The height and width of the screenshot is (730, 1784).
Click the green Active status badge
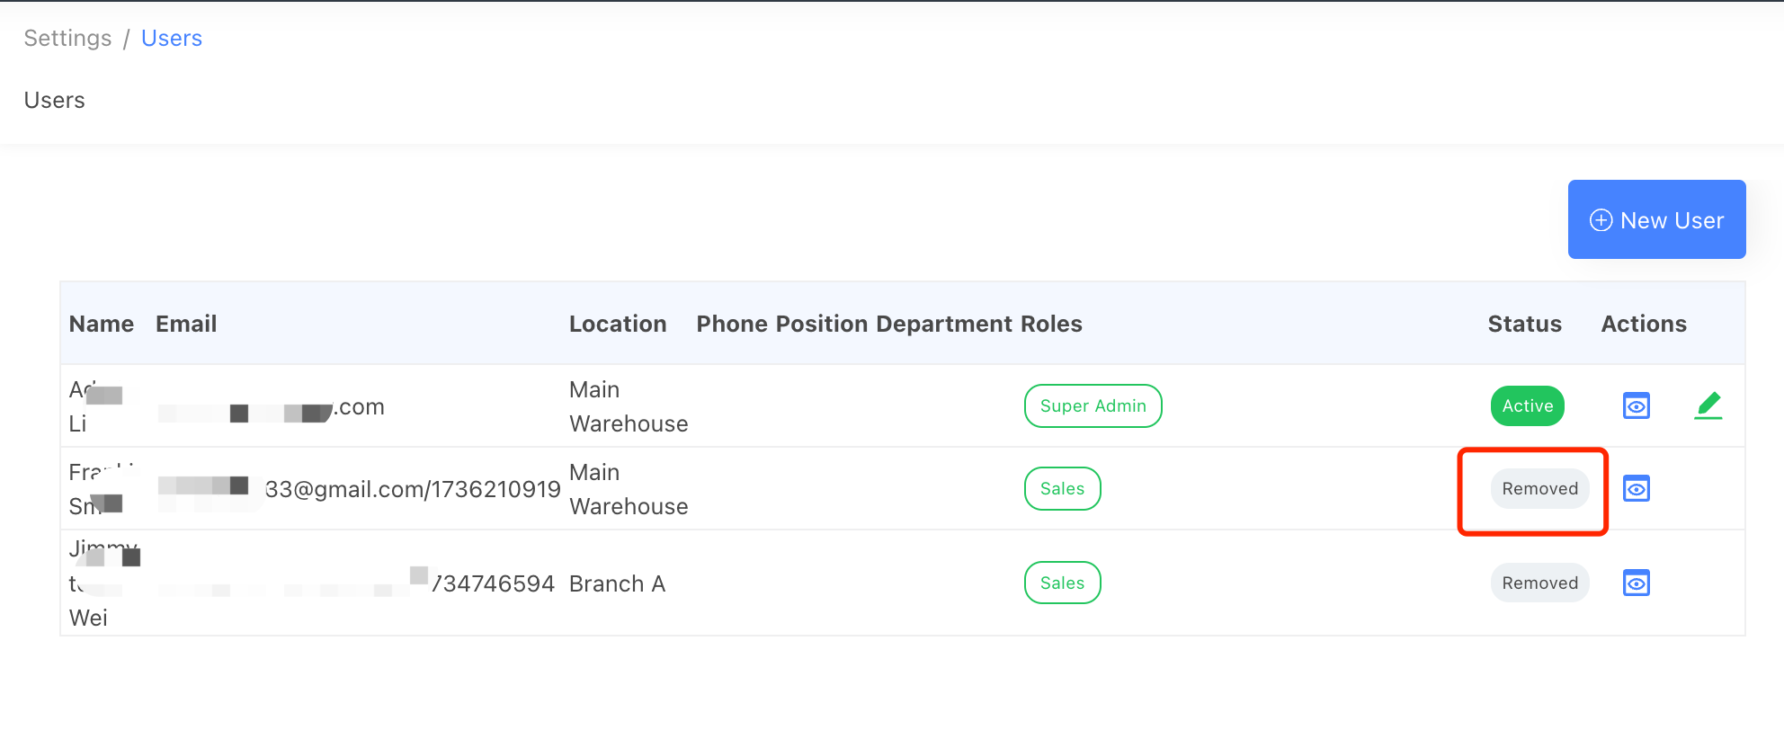1527,406
